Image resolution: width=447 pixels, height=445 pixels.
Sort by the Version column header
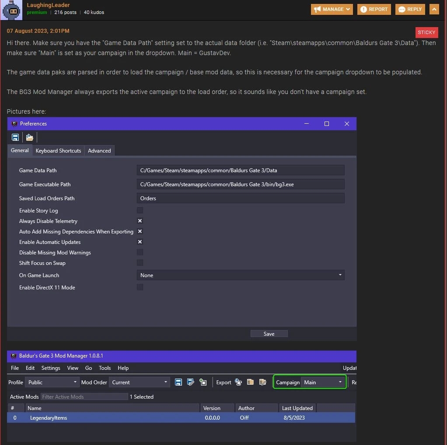217,408
